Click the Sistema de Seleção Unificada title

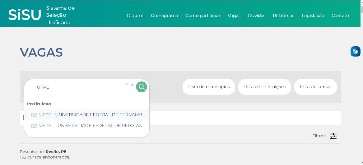click(60, 15)
